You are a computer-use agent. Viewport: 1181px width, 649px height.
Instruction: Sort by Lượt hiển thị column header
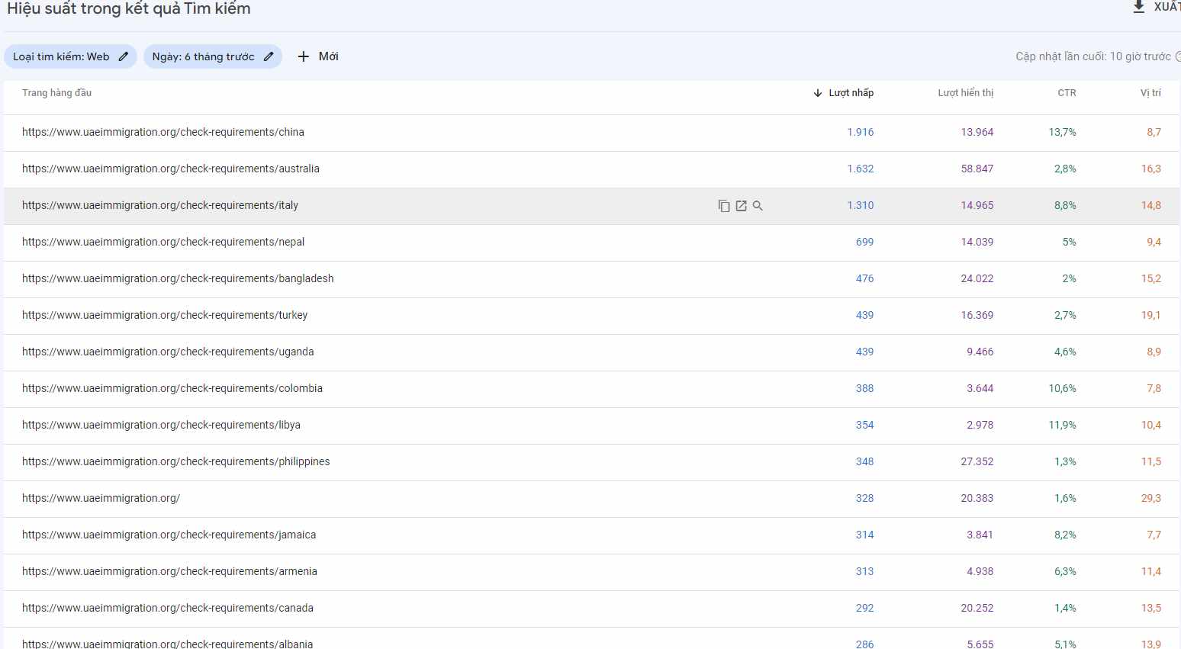[x=966, y=93]
